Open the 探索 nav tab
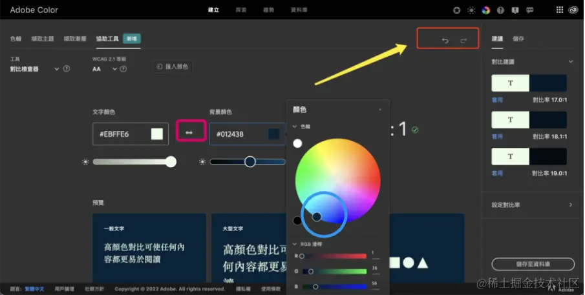Image resolution: width=585 pixels, height=295 pixels. point(241,10)
